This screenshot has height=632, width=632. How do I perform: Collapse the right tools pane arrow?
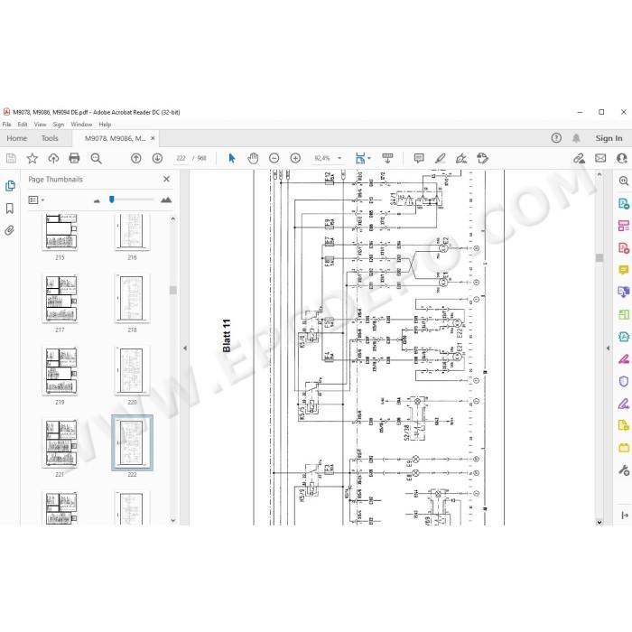pos(608,349)
